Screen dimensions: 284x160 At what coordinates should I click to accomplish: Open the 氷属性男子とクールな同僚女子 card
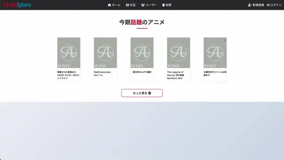click(x=215, y=59)
